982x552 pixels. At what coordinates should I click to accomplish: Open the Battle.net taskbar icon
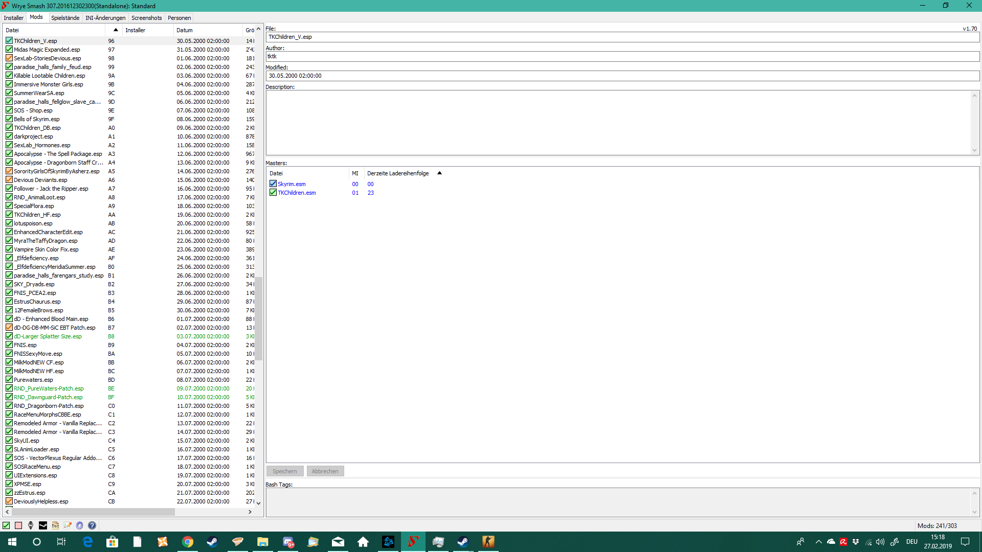388,542
